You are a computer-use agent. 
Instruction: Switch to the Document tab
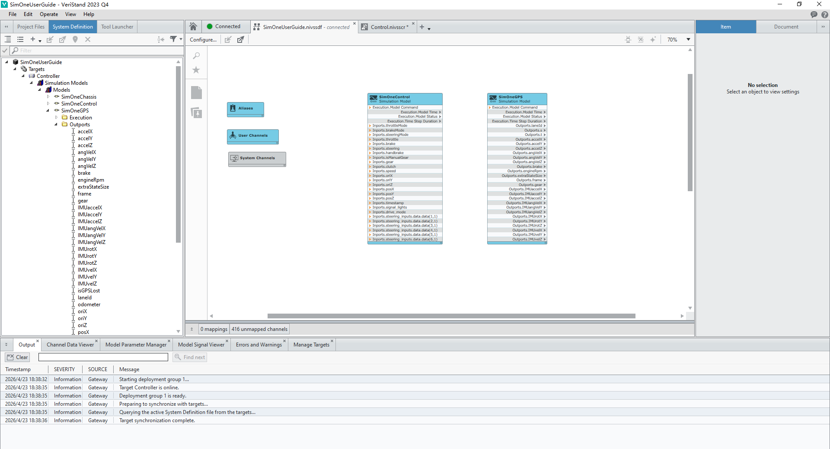786,27
